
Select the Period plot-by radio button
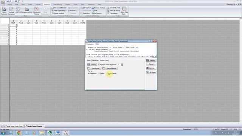(99, 73)
